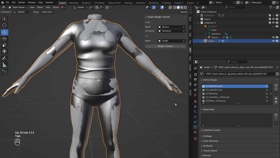Open the File menu
280x158 pixels.
[7, 3]
